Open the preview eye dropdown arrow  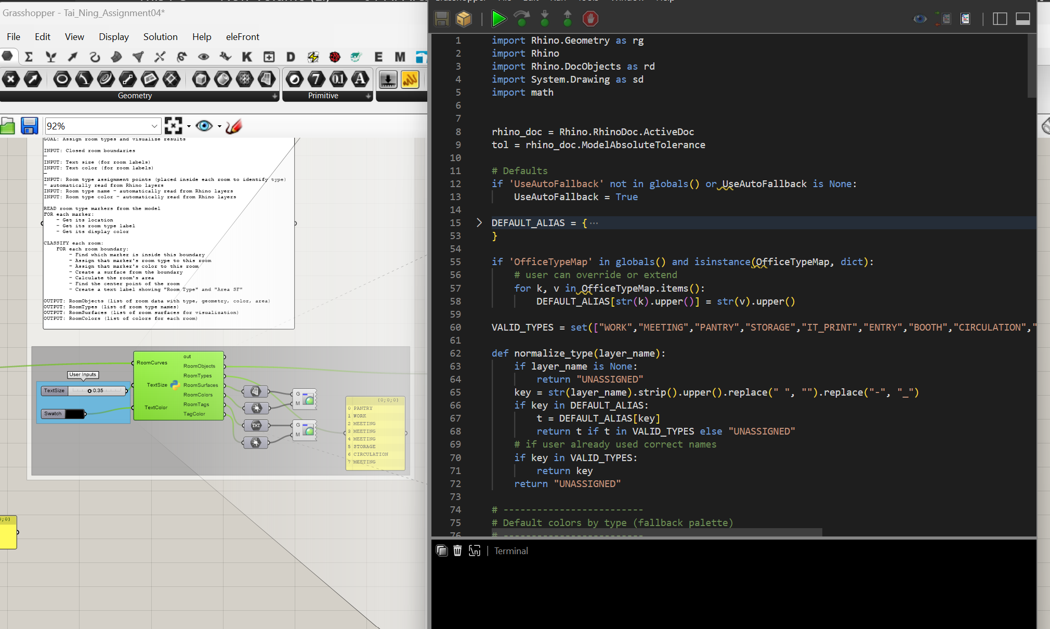(x=219, y=126)
